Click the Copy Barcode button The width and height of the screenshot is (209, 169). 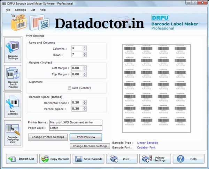[55, 159]
